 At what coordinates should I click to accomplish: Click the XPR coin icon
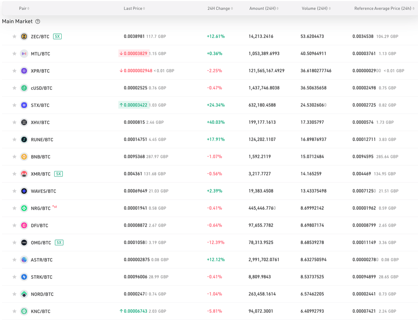pyautogui.click(x=24, y=71)
